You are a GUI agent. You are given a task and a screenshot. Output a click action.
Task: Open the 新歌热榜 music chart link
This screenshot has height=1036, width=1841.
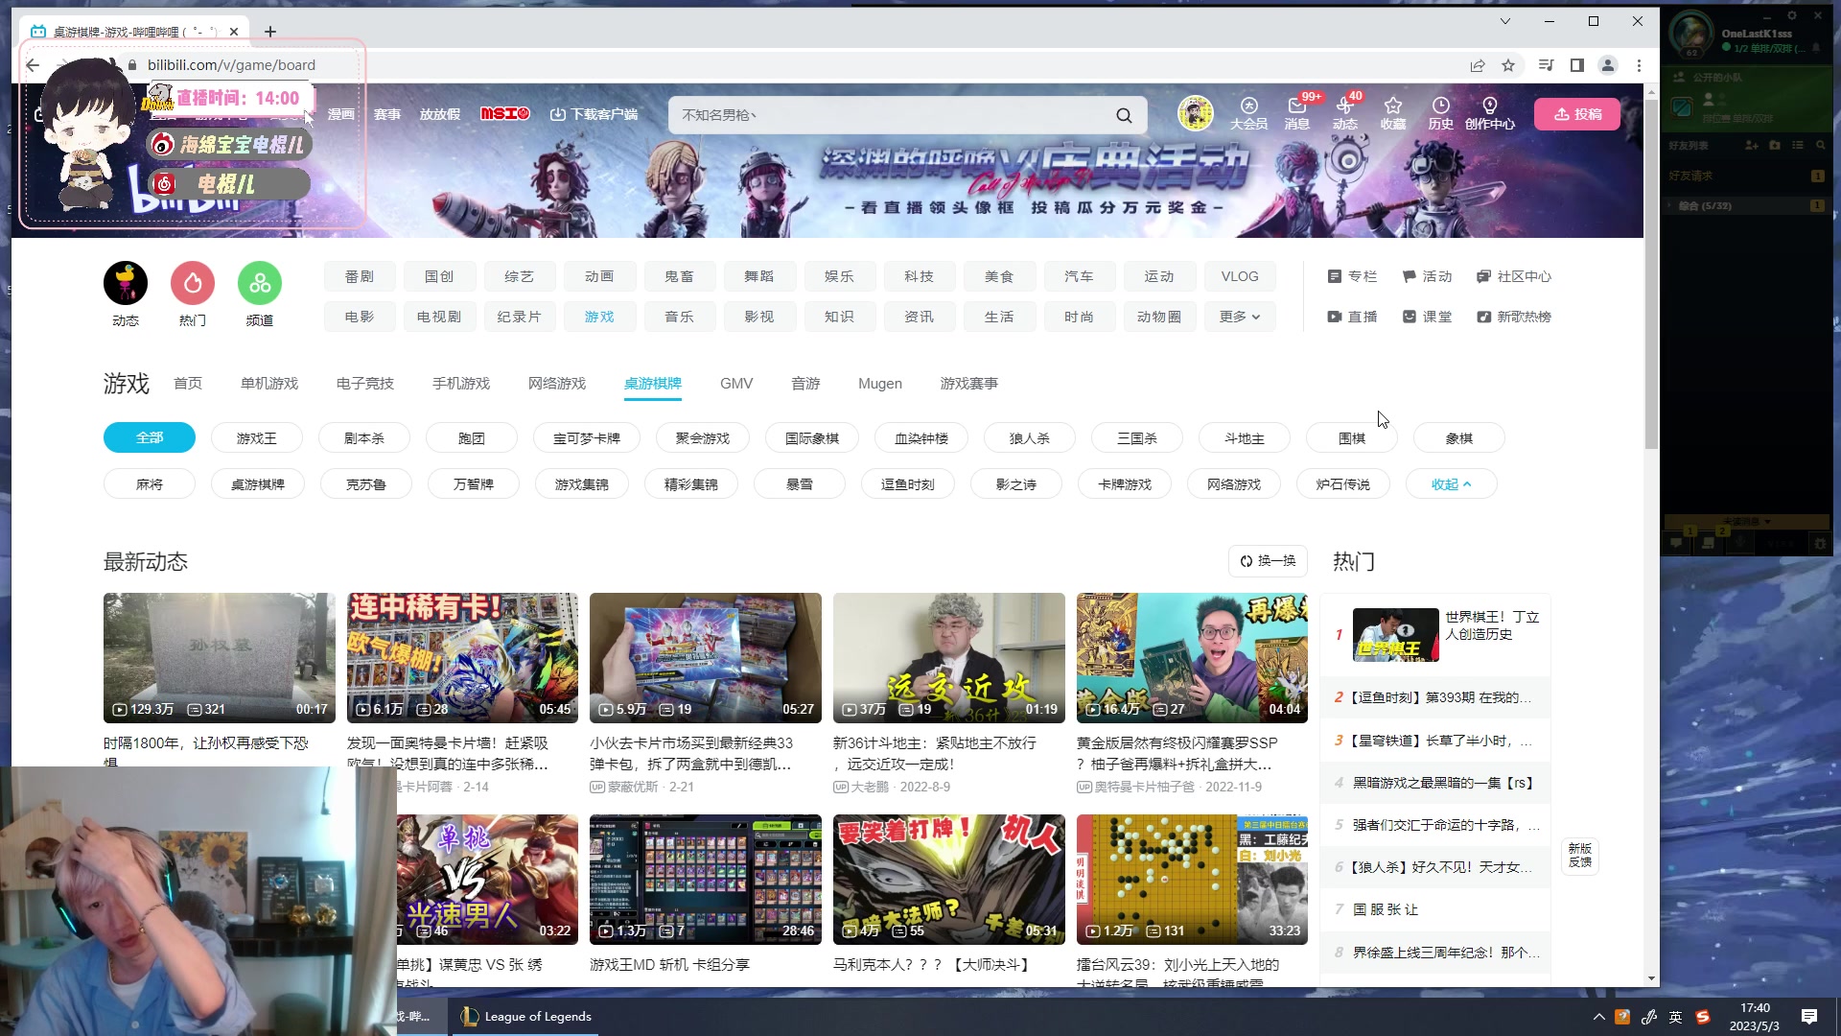coord(1514,317)
